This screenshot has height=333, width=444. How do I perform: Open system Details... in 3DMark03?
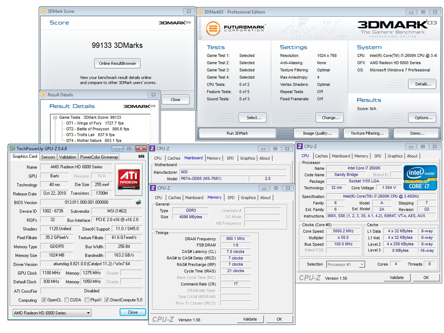click(422, 84)
